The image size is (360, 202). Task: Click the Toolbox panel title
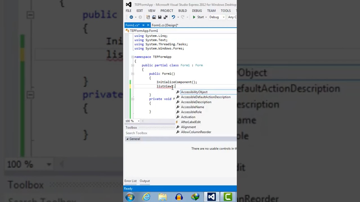click(131, 127)
